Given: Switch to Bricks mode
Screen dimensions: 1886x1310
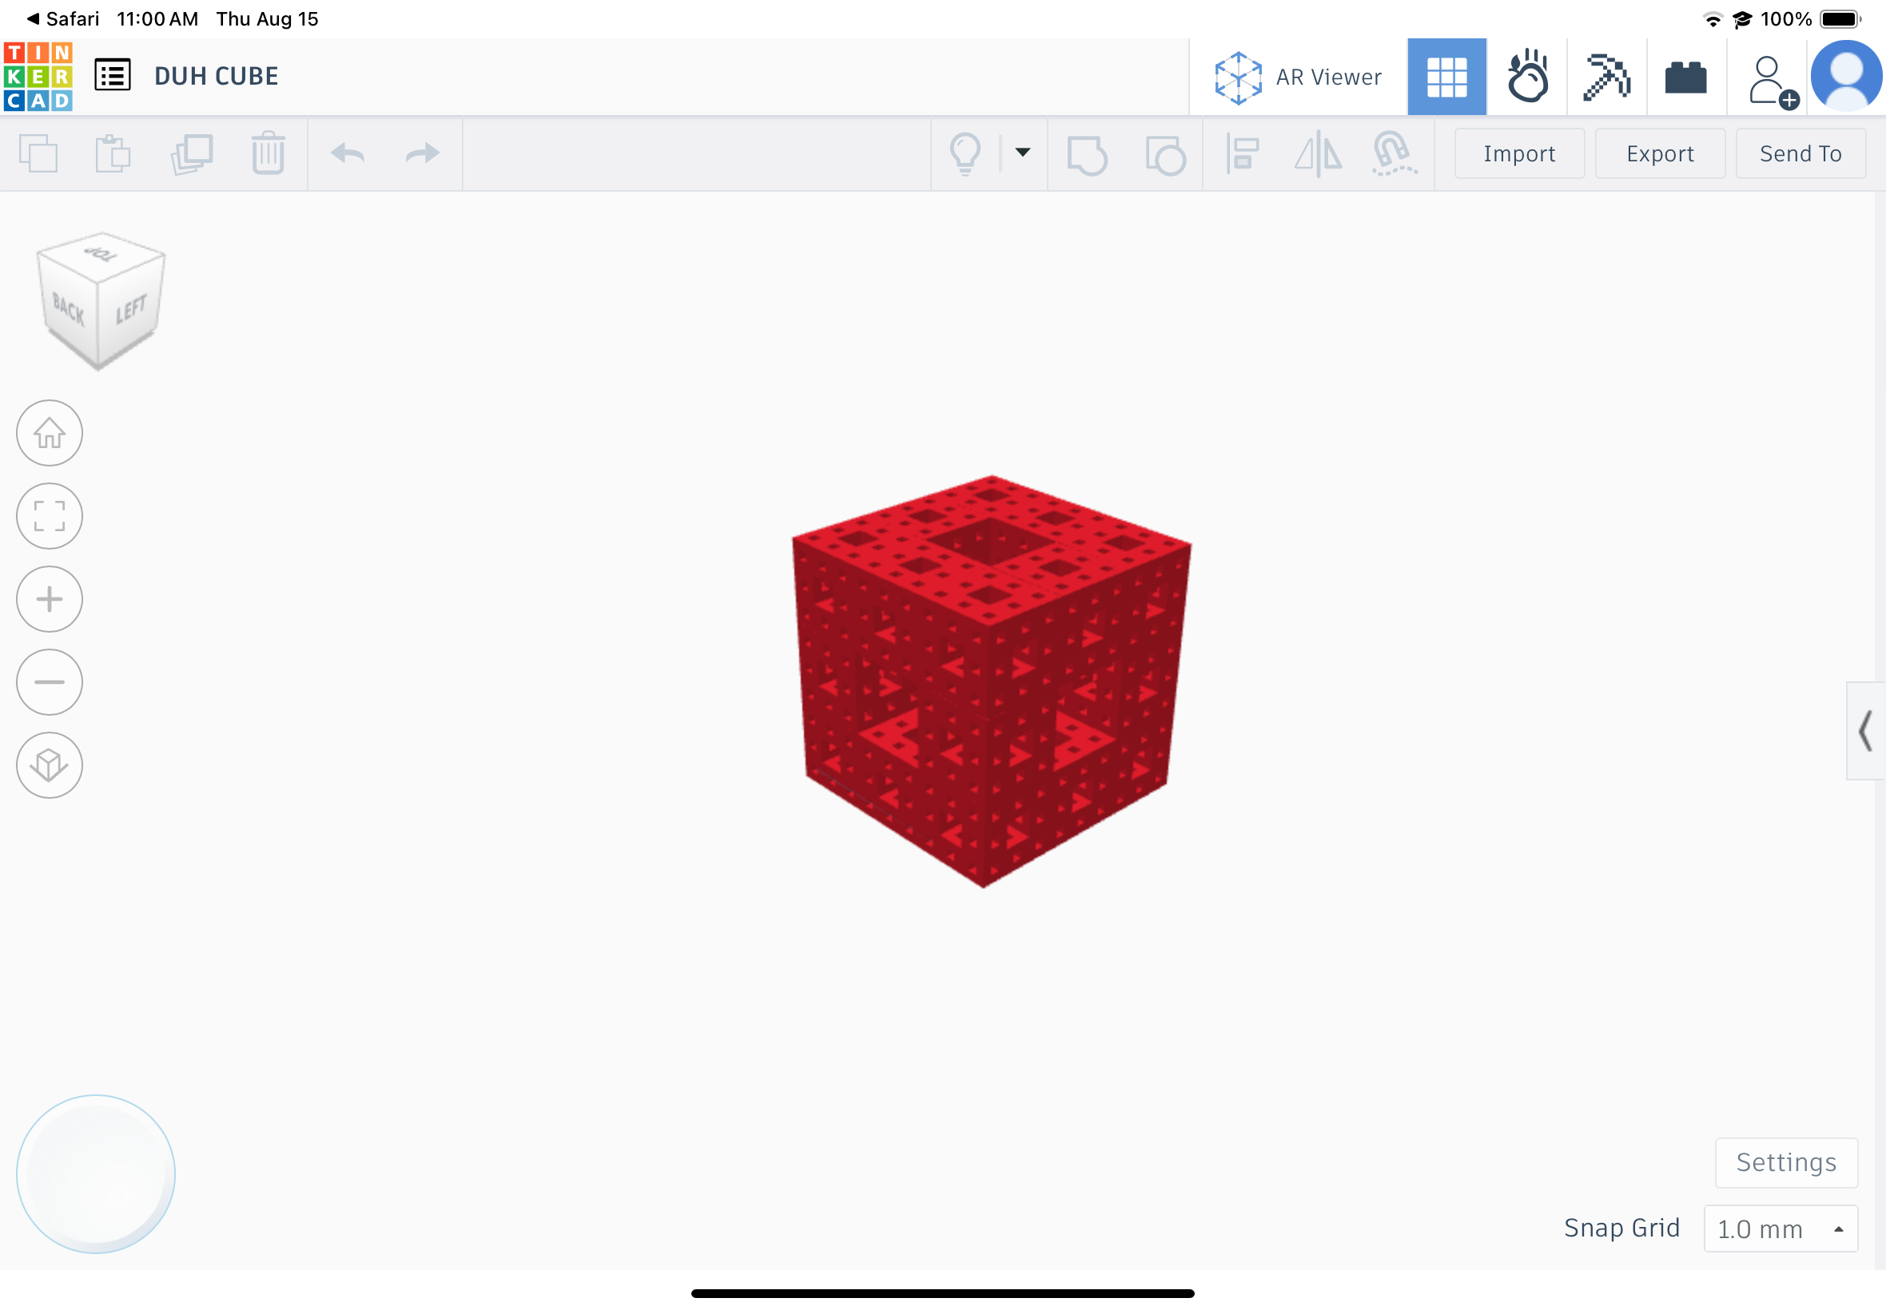Looking at the screenshot, I should click(x=1686, y=77).
